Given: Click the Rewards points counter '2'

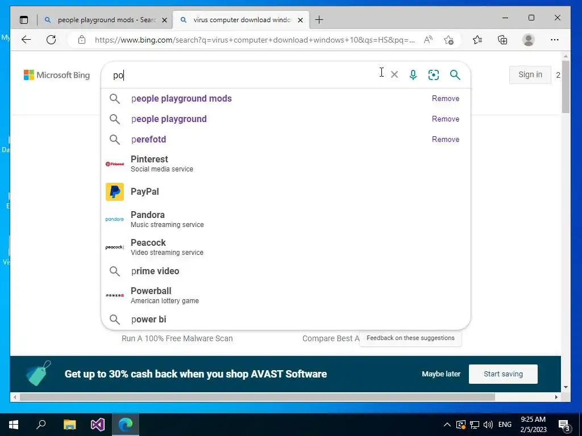Looking at the screenshot, I should (x=558, y=75).
